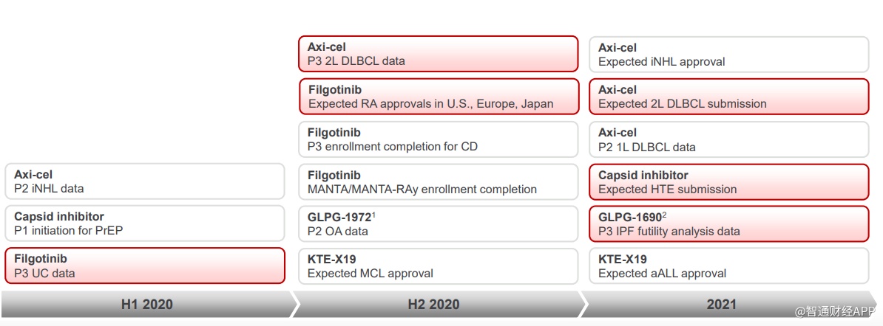The width and height of the screenshot is (883, 326).
Task: Open the Axi-cel P2 1L DLBCL data card
Action: pyautogui.click(x=728, y=139)
